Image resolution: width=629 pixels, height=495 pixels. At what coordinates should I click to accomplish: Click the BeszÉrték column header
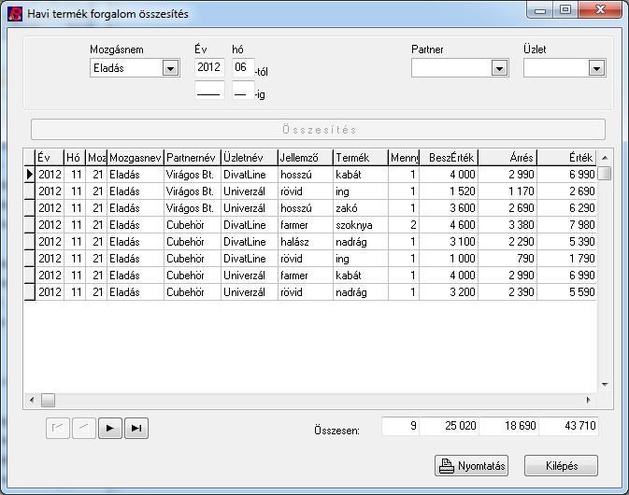(x=449, y=158)
